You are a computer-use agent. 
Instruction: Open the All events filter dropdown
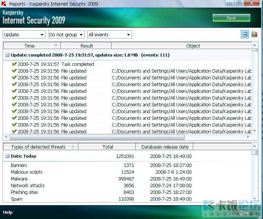(x=110, y=34)
